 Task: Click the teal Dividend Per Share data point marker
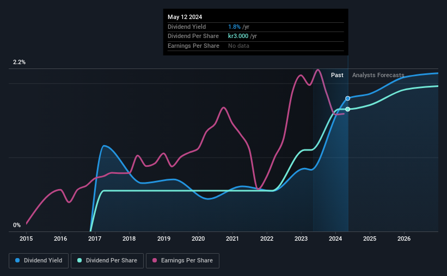[x=347, y=109]
